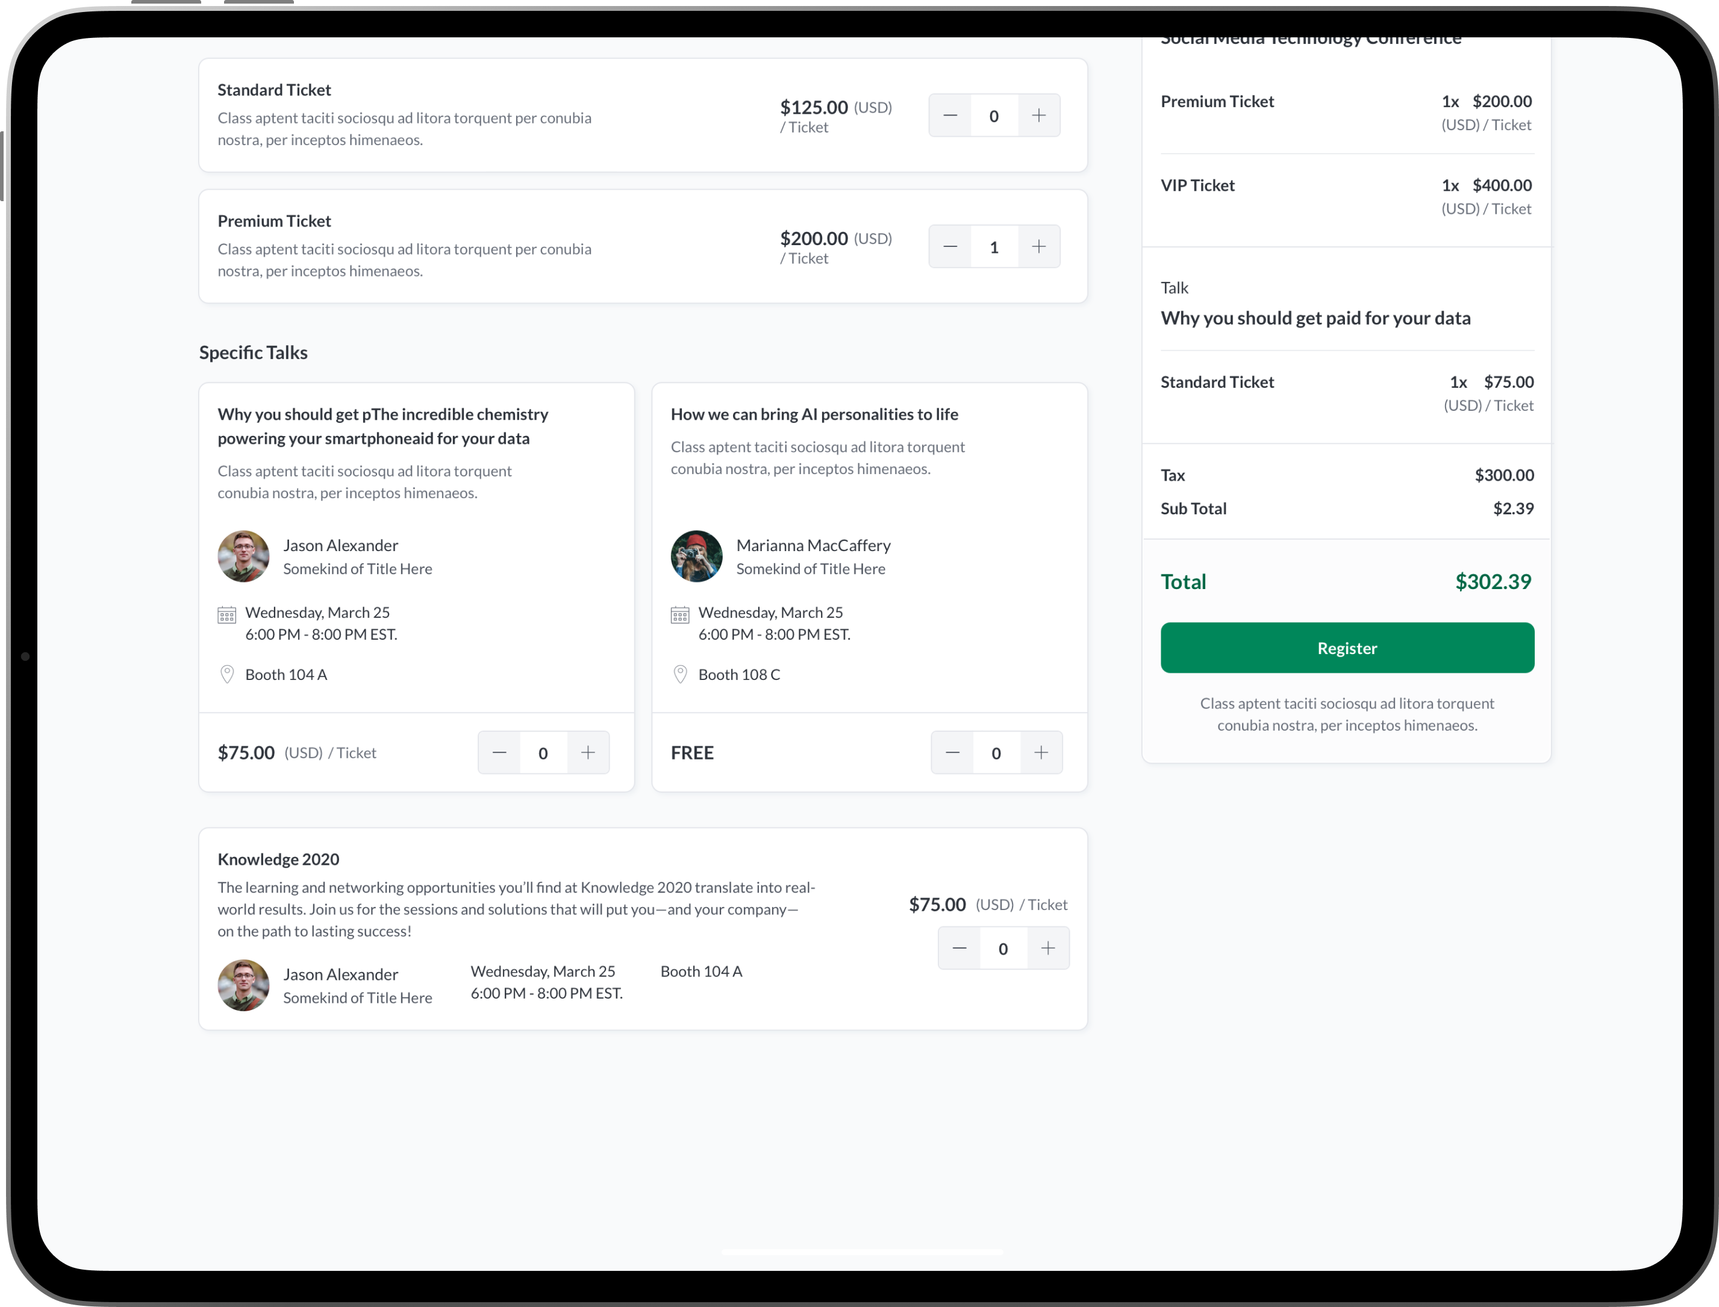Click plus on Premium Ticket stepper
The width and height of the screenshot is (1719, 1307).
pos(1038,246)
